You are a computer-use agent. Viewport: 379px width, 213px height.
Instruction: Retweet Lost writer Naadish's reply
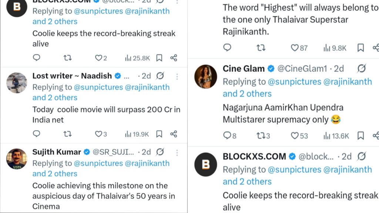click(68, 134)
